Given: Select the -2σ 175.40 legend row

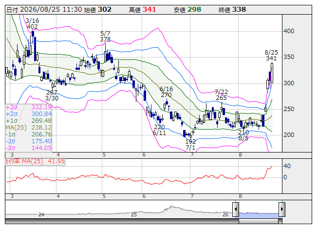Looking at the screenshot, I should tap(29, 141).
